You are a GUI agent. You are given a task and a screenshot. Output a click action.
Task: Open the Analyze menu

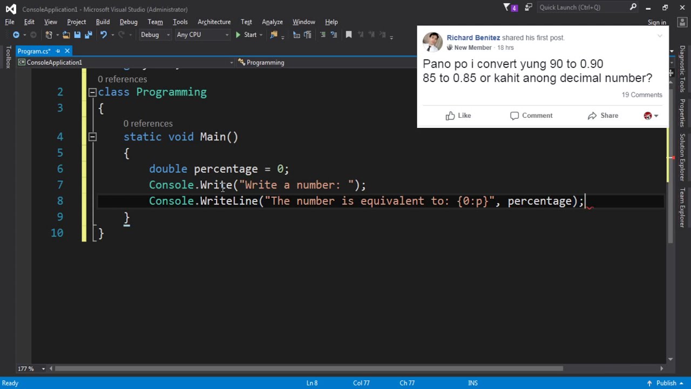click(x=272, y=22)
